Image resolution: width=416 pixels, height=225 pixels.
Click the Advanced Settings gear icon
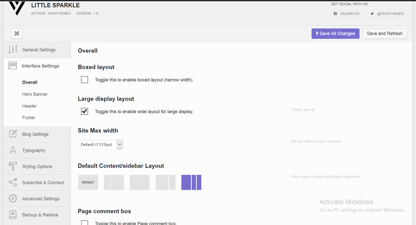[x=13, y=199]
